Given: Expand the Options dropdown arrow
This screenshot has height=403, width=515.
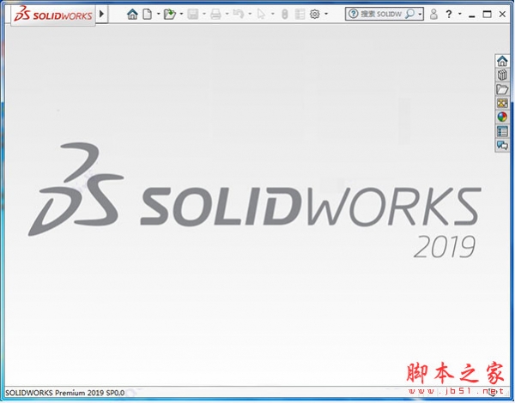Looking at the screenshot, I should coord(326,14).
